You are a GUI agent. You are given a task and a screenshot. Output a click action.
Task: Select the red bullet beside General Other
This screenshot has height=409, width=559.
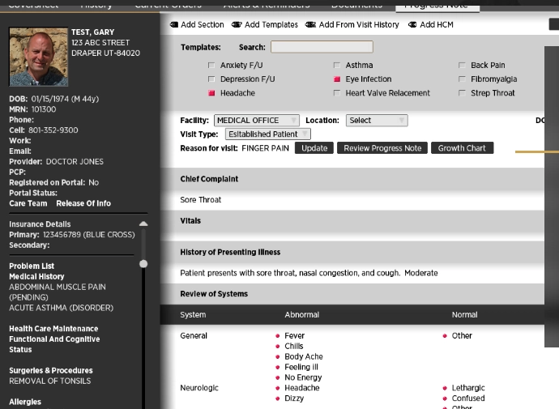click(x=445, y=335)
